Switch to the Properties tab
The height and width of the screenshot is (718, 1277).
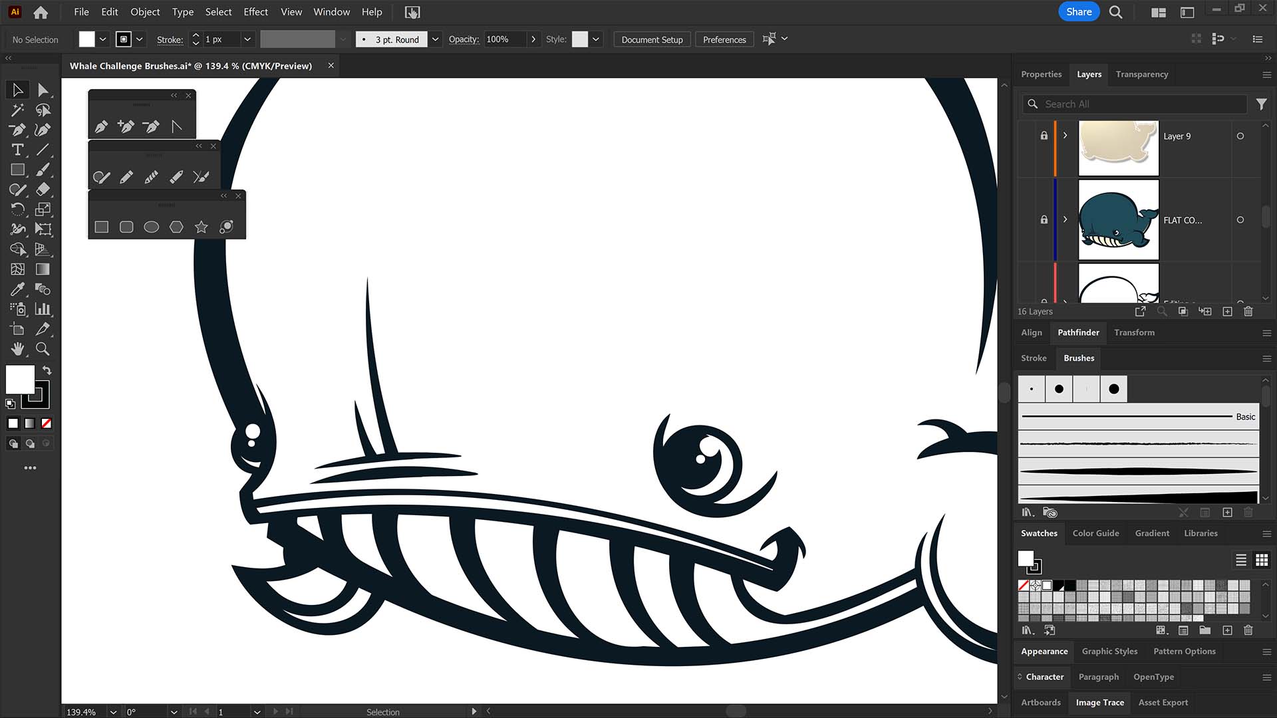pos(1041,74)
